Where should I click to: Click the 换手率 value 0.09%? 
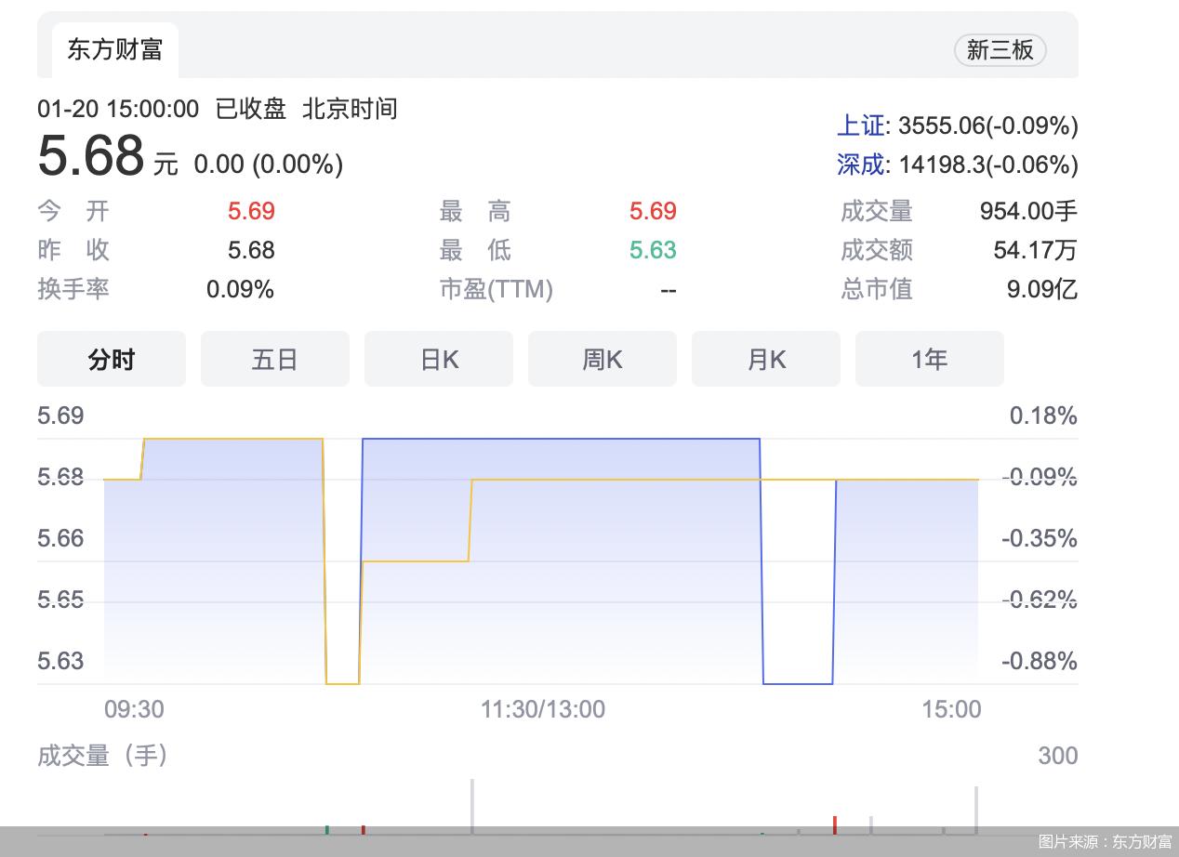pyautogui.click(x=240, y=289)
